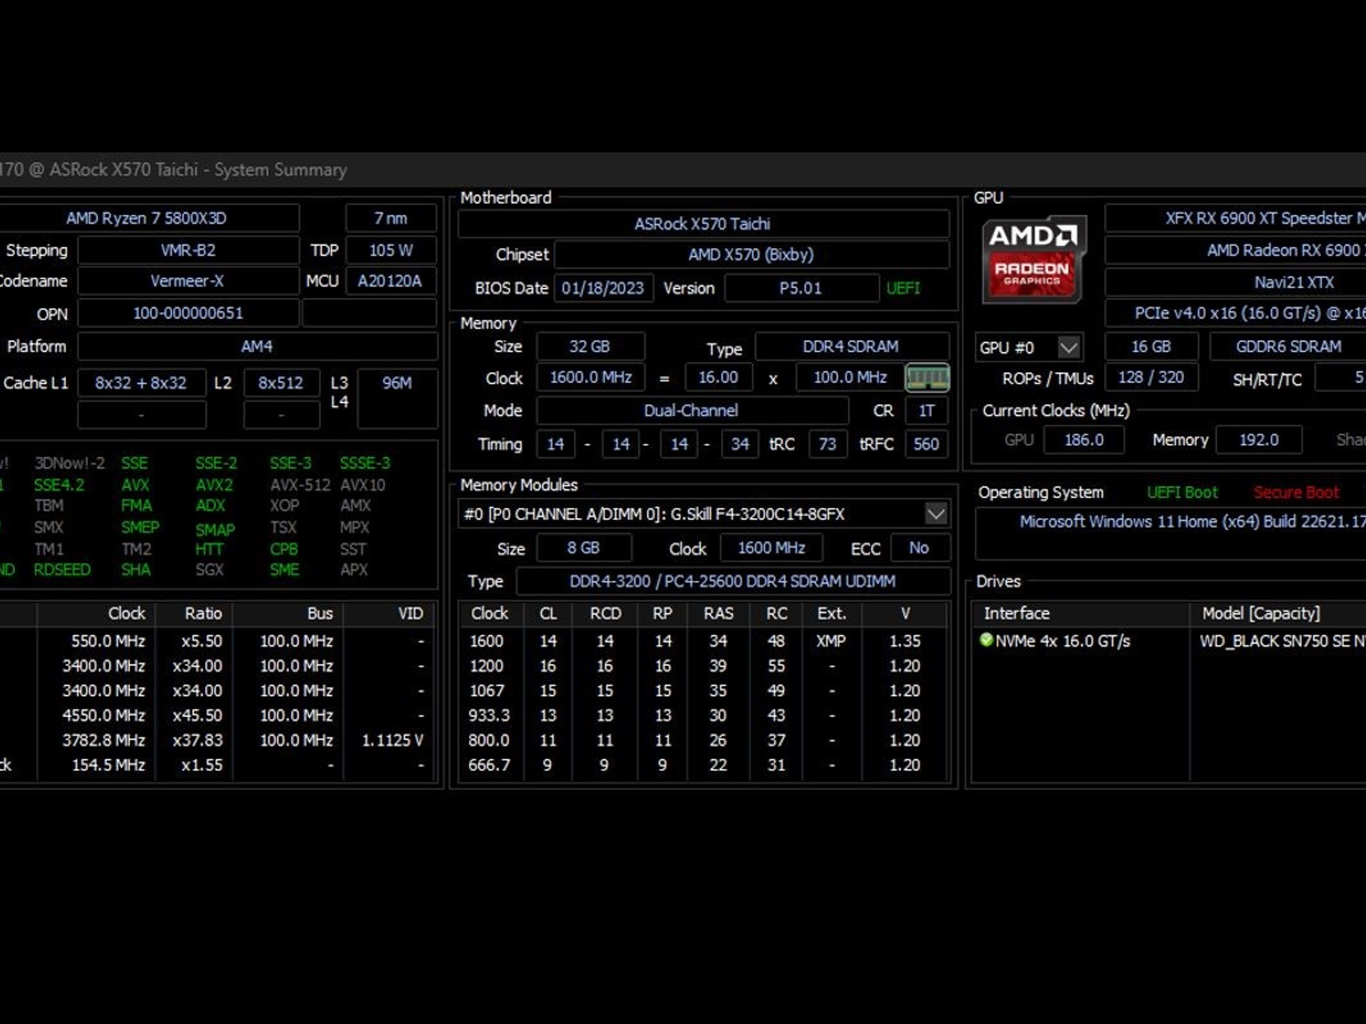1366x1024 pixels.
Task: Click stepping value VMR-B2
Action: 188,251
